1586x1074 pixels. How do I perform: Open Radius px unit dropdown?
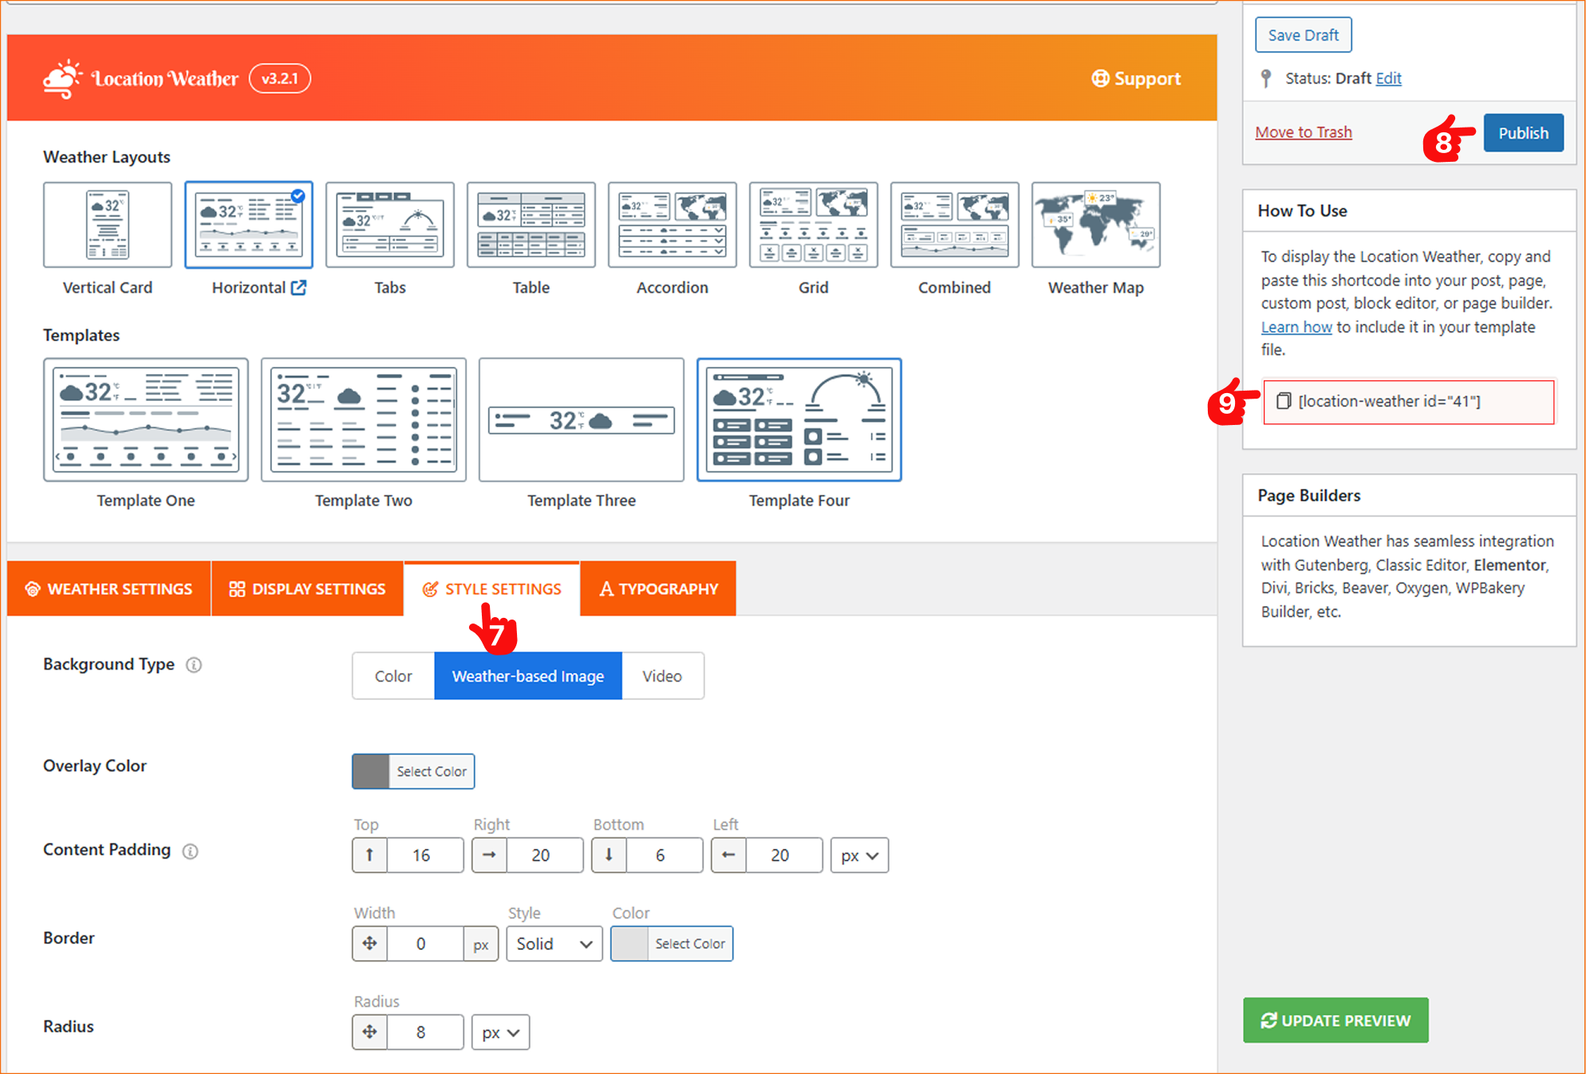[x=500, y=1032]
